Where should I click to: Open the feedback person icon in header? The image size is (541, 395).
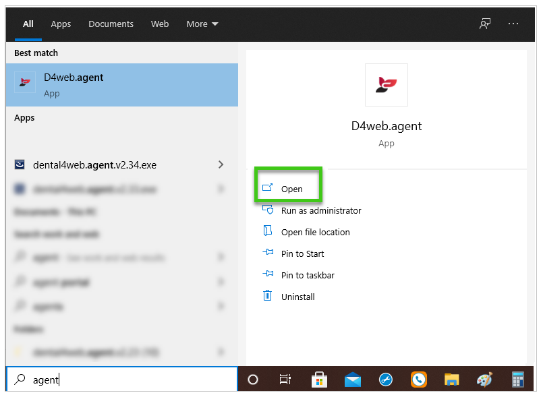point(485,24)
